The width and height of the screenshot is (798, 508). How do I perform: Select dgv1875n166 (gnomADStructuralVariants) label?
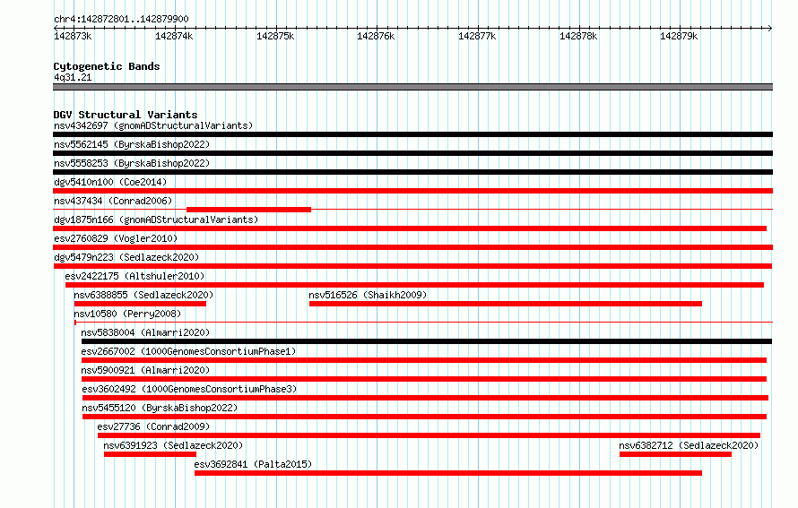pos(156,220)
